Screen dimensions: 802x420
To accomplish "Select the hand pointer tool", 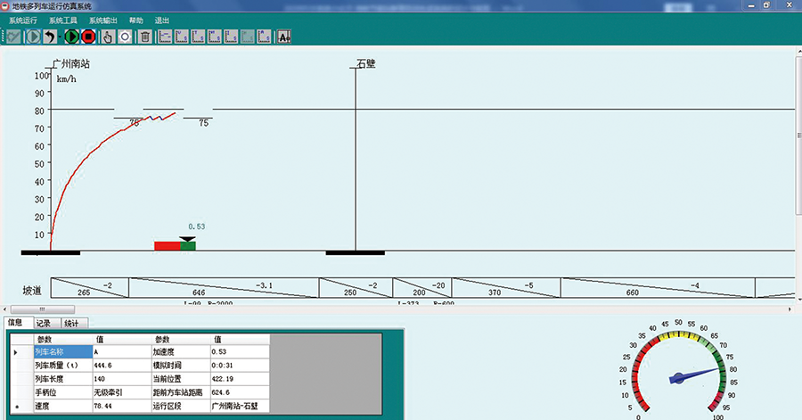I will coord(108,37).
